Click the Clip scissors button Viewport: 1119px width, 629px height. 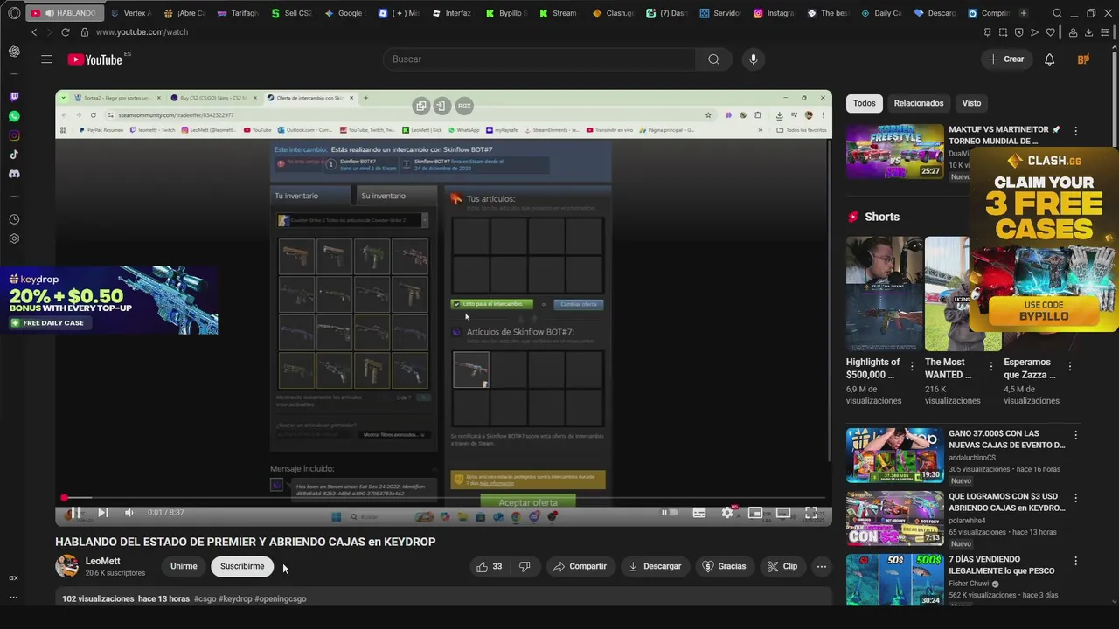(782, 566)
